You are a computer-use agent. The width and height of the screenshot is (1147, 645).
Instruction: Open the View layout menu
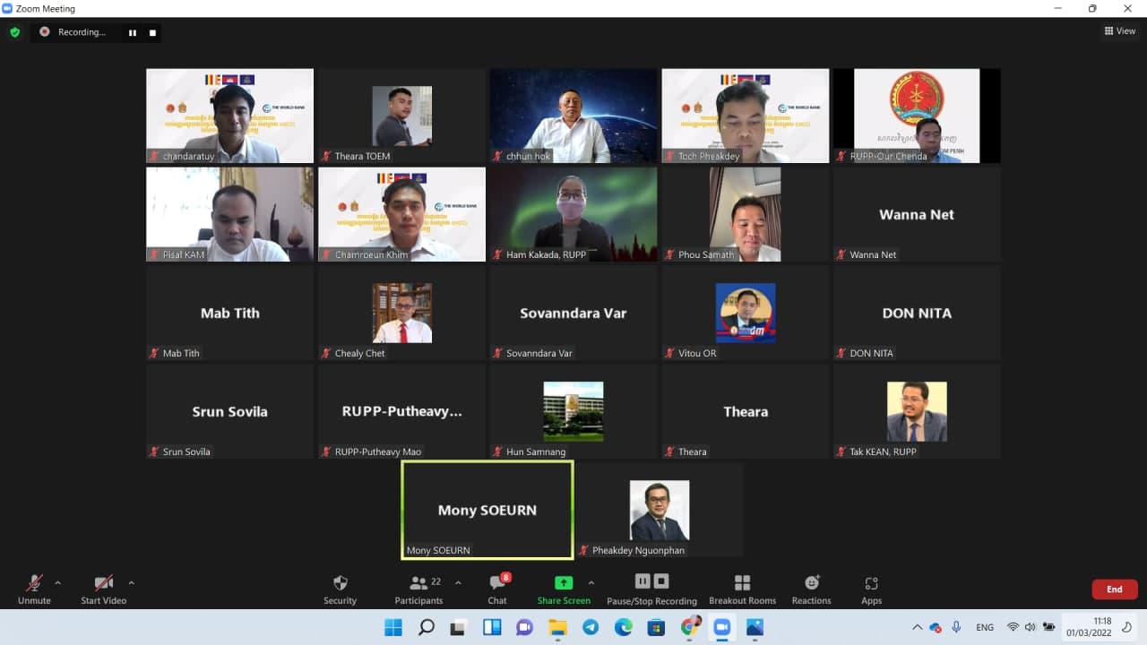1120,31
